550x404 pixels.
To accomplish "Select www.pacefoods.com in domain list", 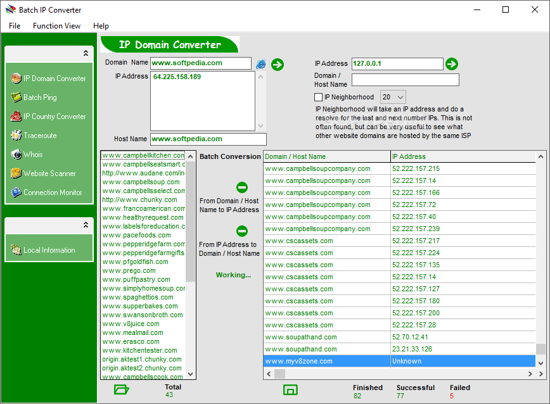I will (x=143, y=235).
